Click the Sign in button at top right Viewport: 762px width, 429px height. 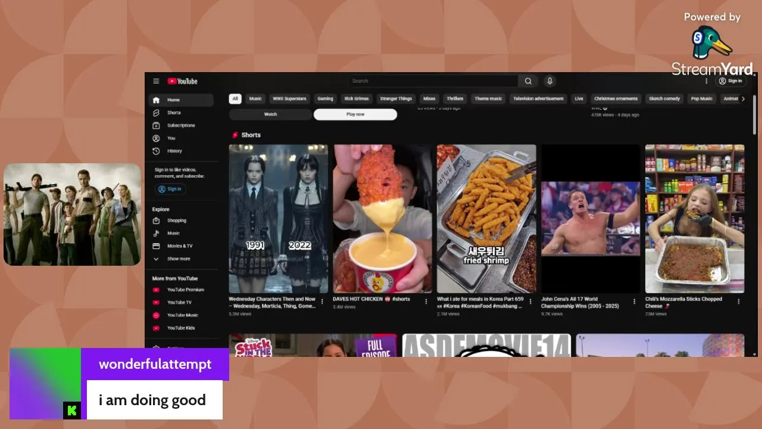(730, 81)
